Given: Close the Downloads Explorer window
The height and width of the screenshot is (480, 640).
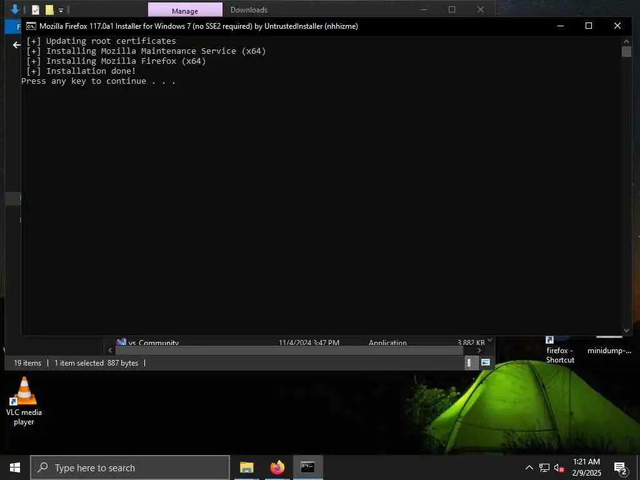Looking at the screenshot, I should 481,9.
